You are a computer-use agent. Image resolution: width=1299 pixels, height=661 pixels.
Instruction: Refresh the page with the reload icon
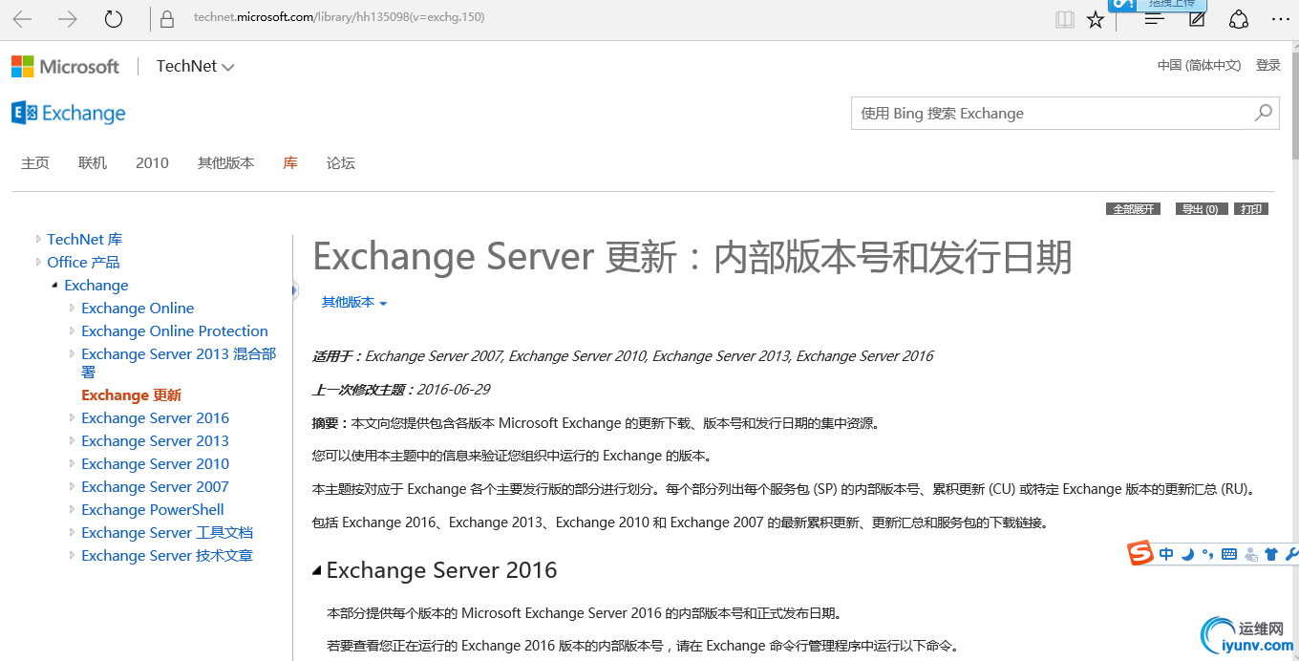114,19
